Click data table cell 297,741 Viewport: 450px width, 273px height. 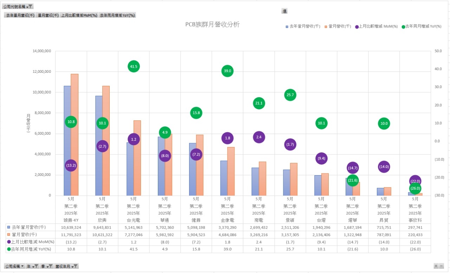[415, 227]
